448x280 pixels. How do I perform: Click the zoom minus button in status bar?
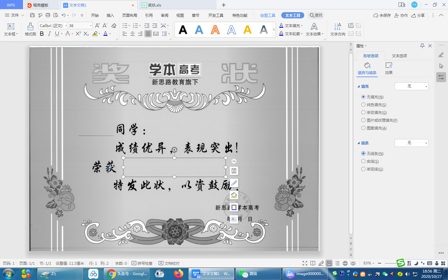(380, 263)
